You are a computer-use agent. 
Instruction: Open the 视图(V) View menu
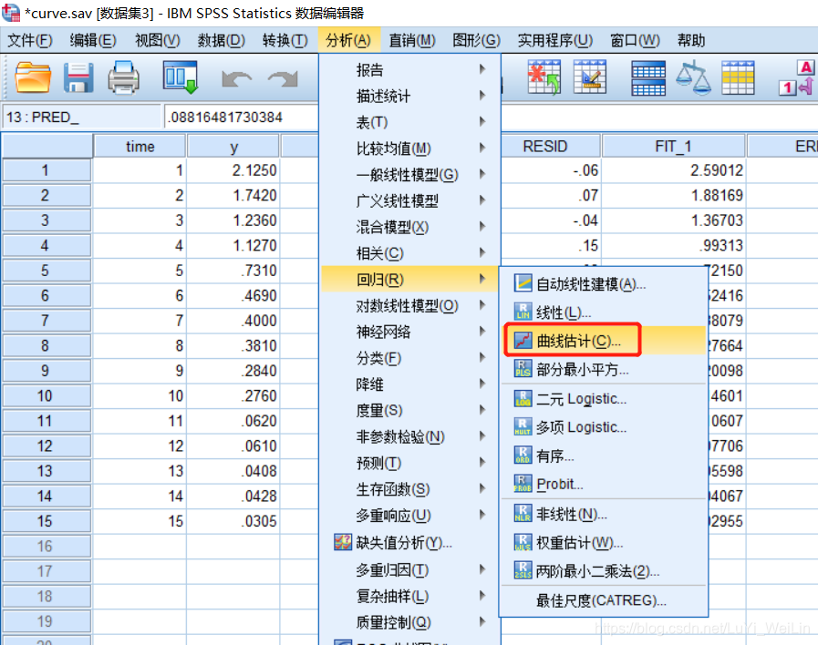click(157, 40)
